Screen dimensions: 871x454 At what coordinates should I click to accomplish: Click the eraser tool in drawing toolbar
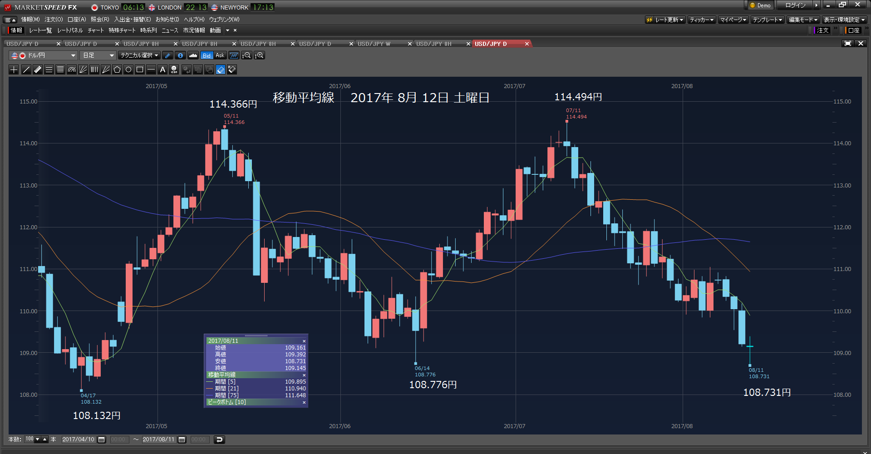(x=221, y=69)
